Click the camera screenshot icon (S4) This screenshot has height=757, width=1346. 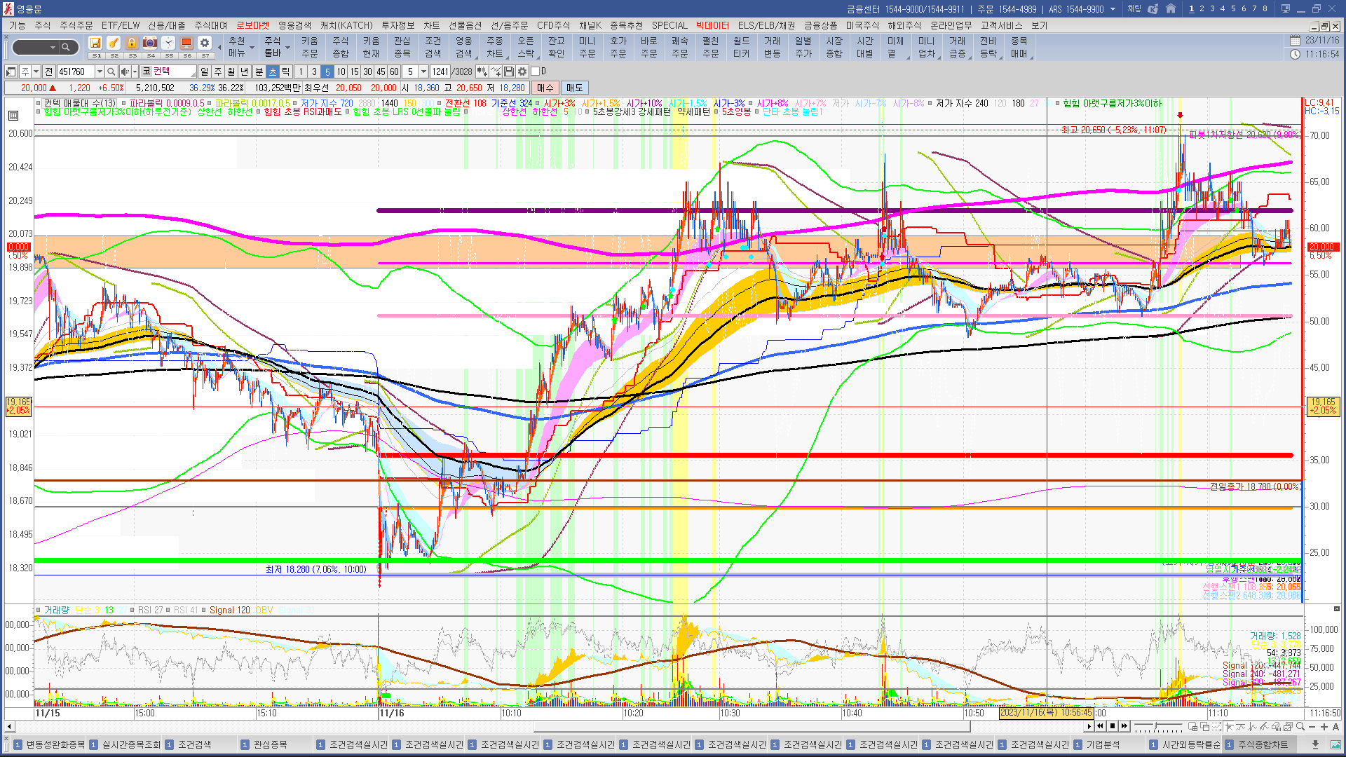tap(150, 43)
